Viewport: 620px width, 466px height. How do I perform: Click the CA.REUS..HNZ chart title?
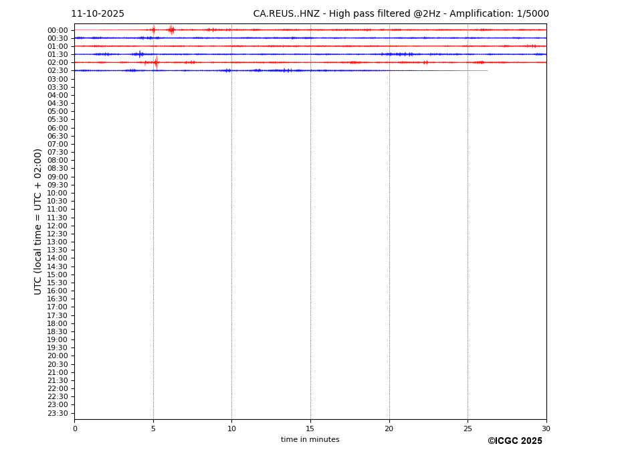(x=401, y=14)
